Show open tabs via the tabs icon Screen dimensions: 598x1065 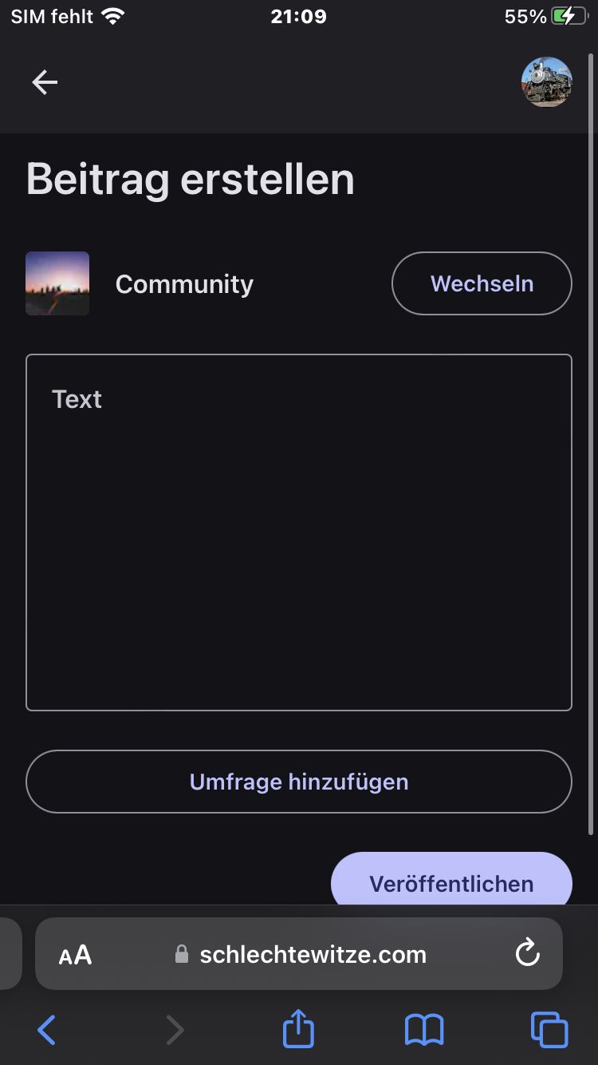pyautogui.click(x=549, y=1030)
